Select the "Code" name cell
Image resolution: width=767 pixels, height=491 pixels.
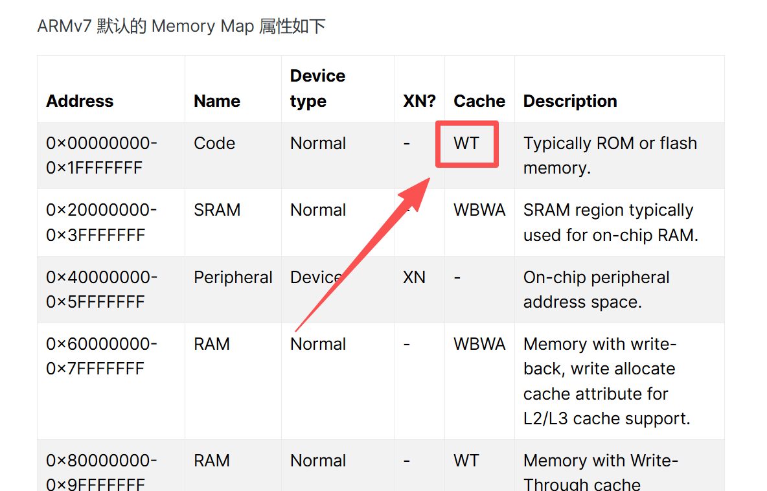pyautogui.click(x=214, y=143)
